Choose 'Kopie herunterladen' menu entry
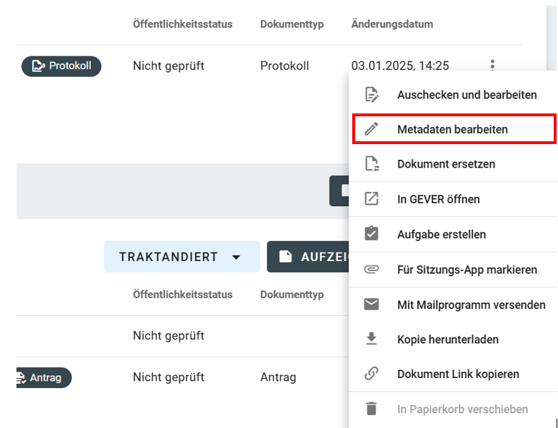 tap(447, 340)
